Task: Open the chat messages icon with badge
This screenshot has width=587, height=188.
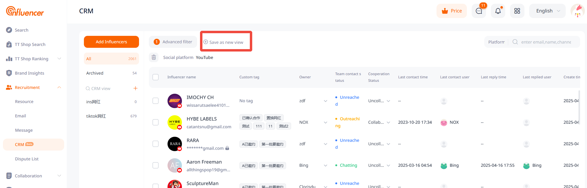Action: [479, 11]
